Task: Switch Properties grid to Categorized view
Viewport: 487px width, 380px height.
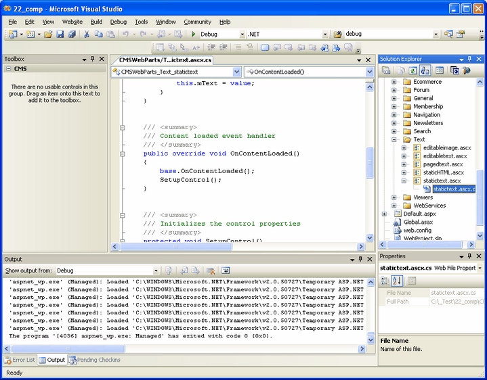Action: point(385,281)
